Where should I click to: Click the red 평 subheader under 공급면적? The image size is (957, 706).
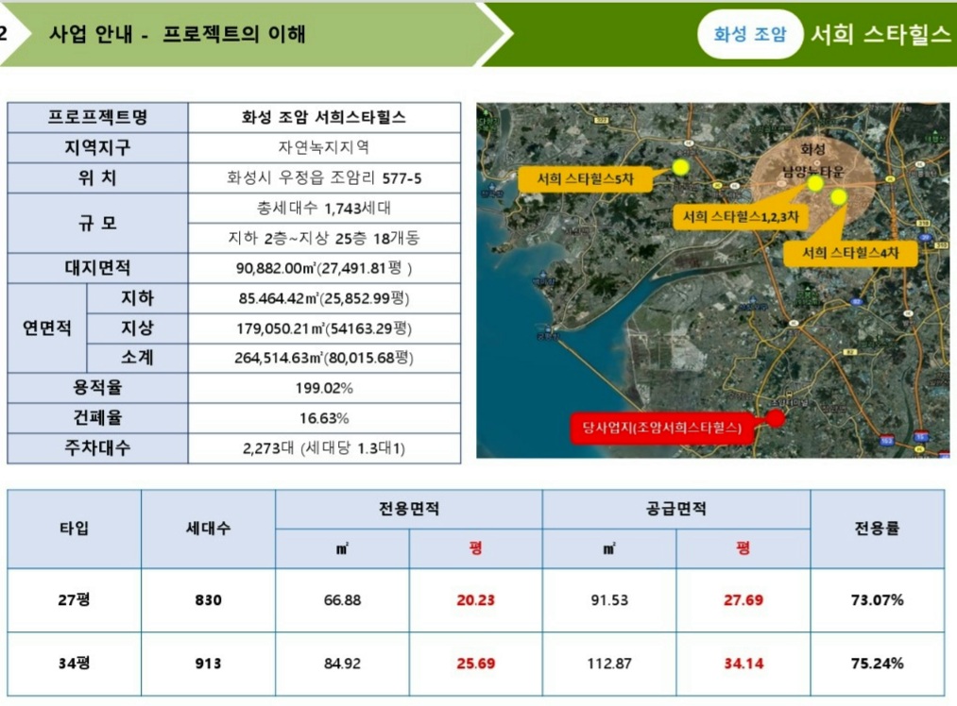tap(743, 548)
